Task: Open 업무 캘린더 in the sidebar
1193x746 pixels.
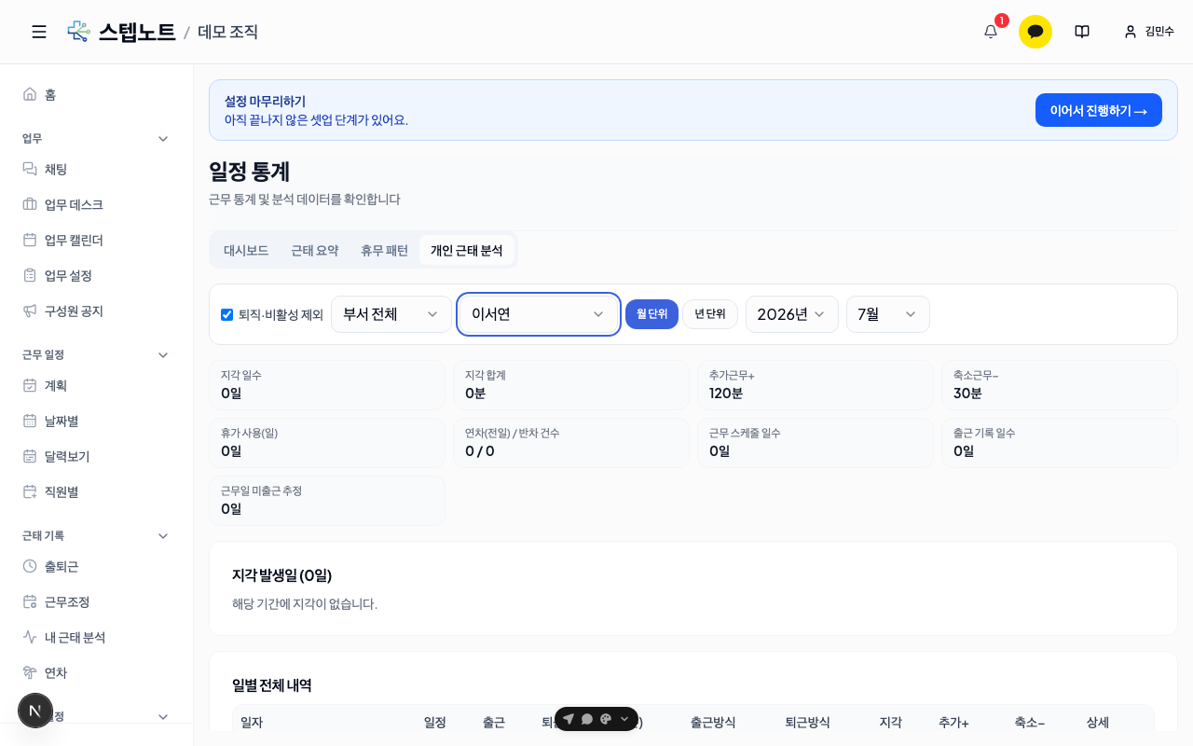Action: [96, 240]
